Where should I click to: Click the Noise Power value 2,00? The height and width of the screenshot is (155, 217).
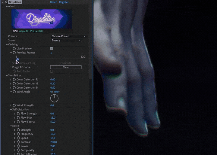pyautogui.click(x=53, y=146)
